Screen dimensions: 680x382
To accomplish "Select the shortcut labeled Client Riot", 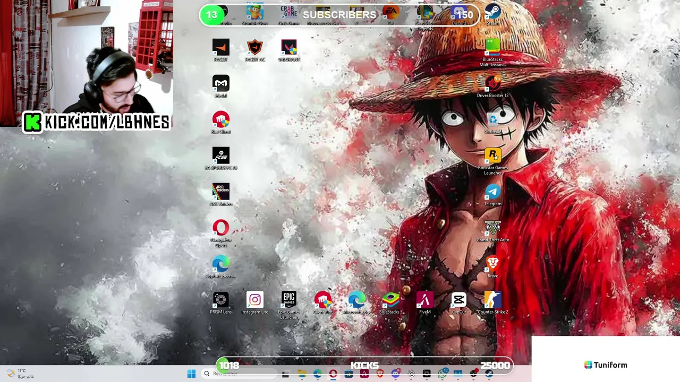I will click(x=322, y=303).
